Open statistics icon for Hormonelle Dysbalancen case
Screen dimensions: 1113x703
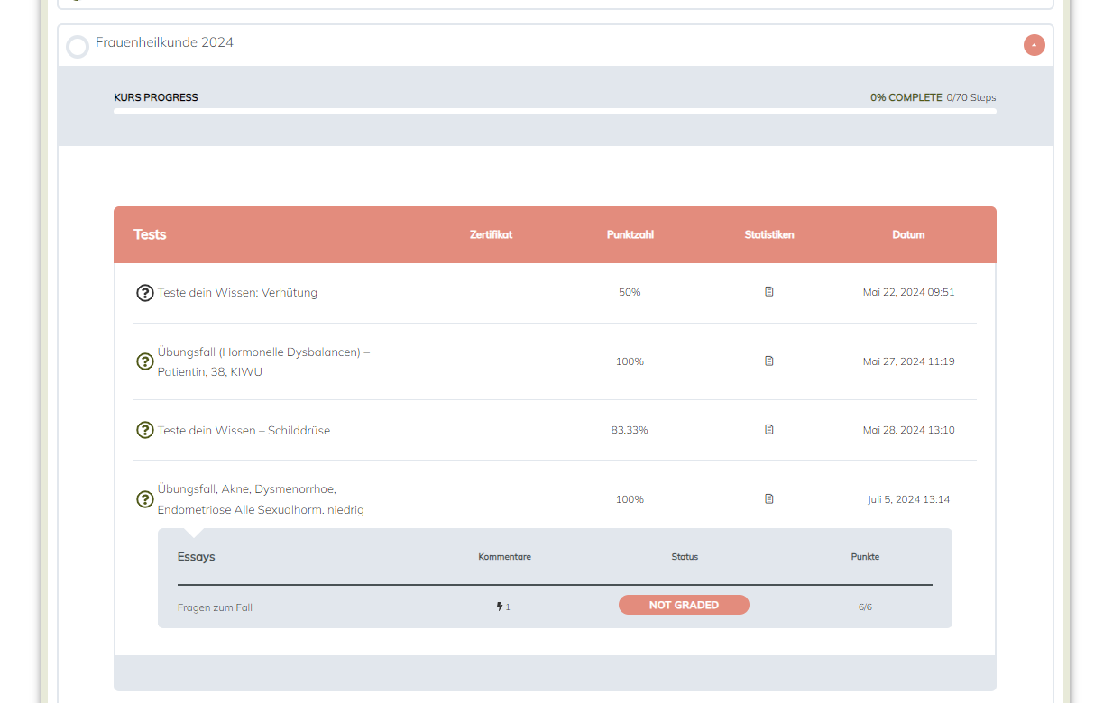pyautogui.click(x=768, y=361)
